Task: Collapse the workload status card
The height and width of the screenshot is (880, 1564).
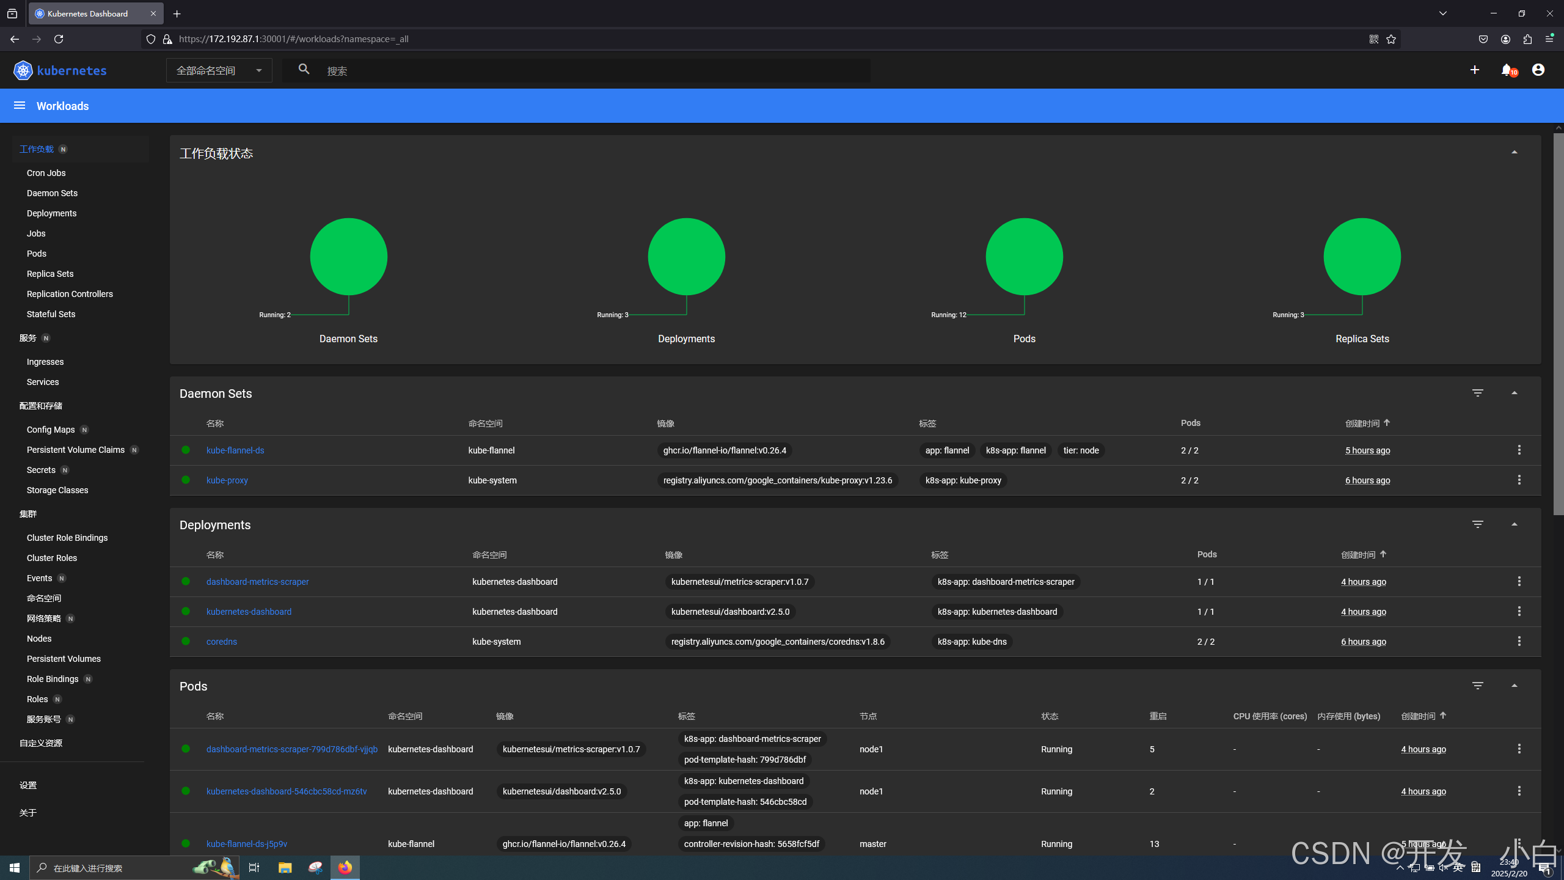Action: [1514, 152]
